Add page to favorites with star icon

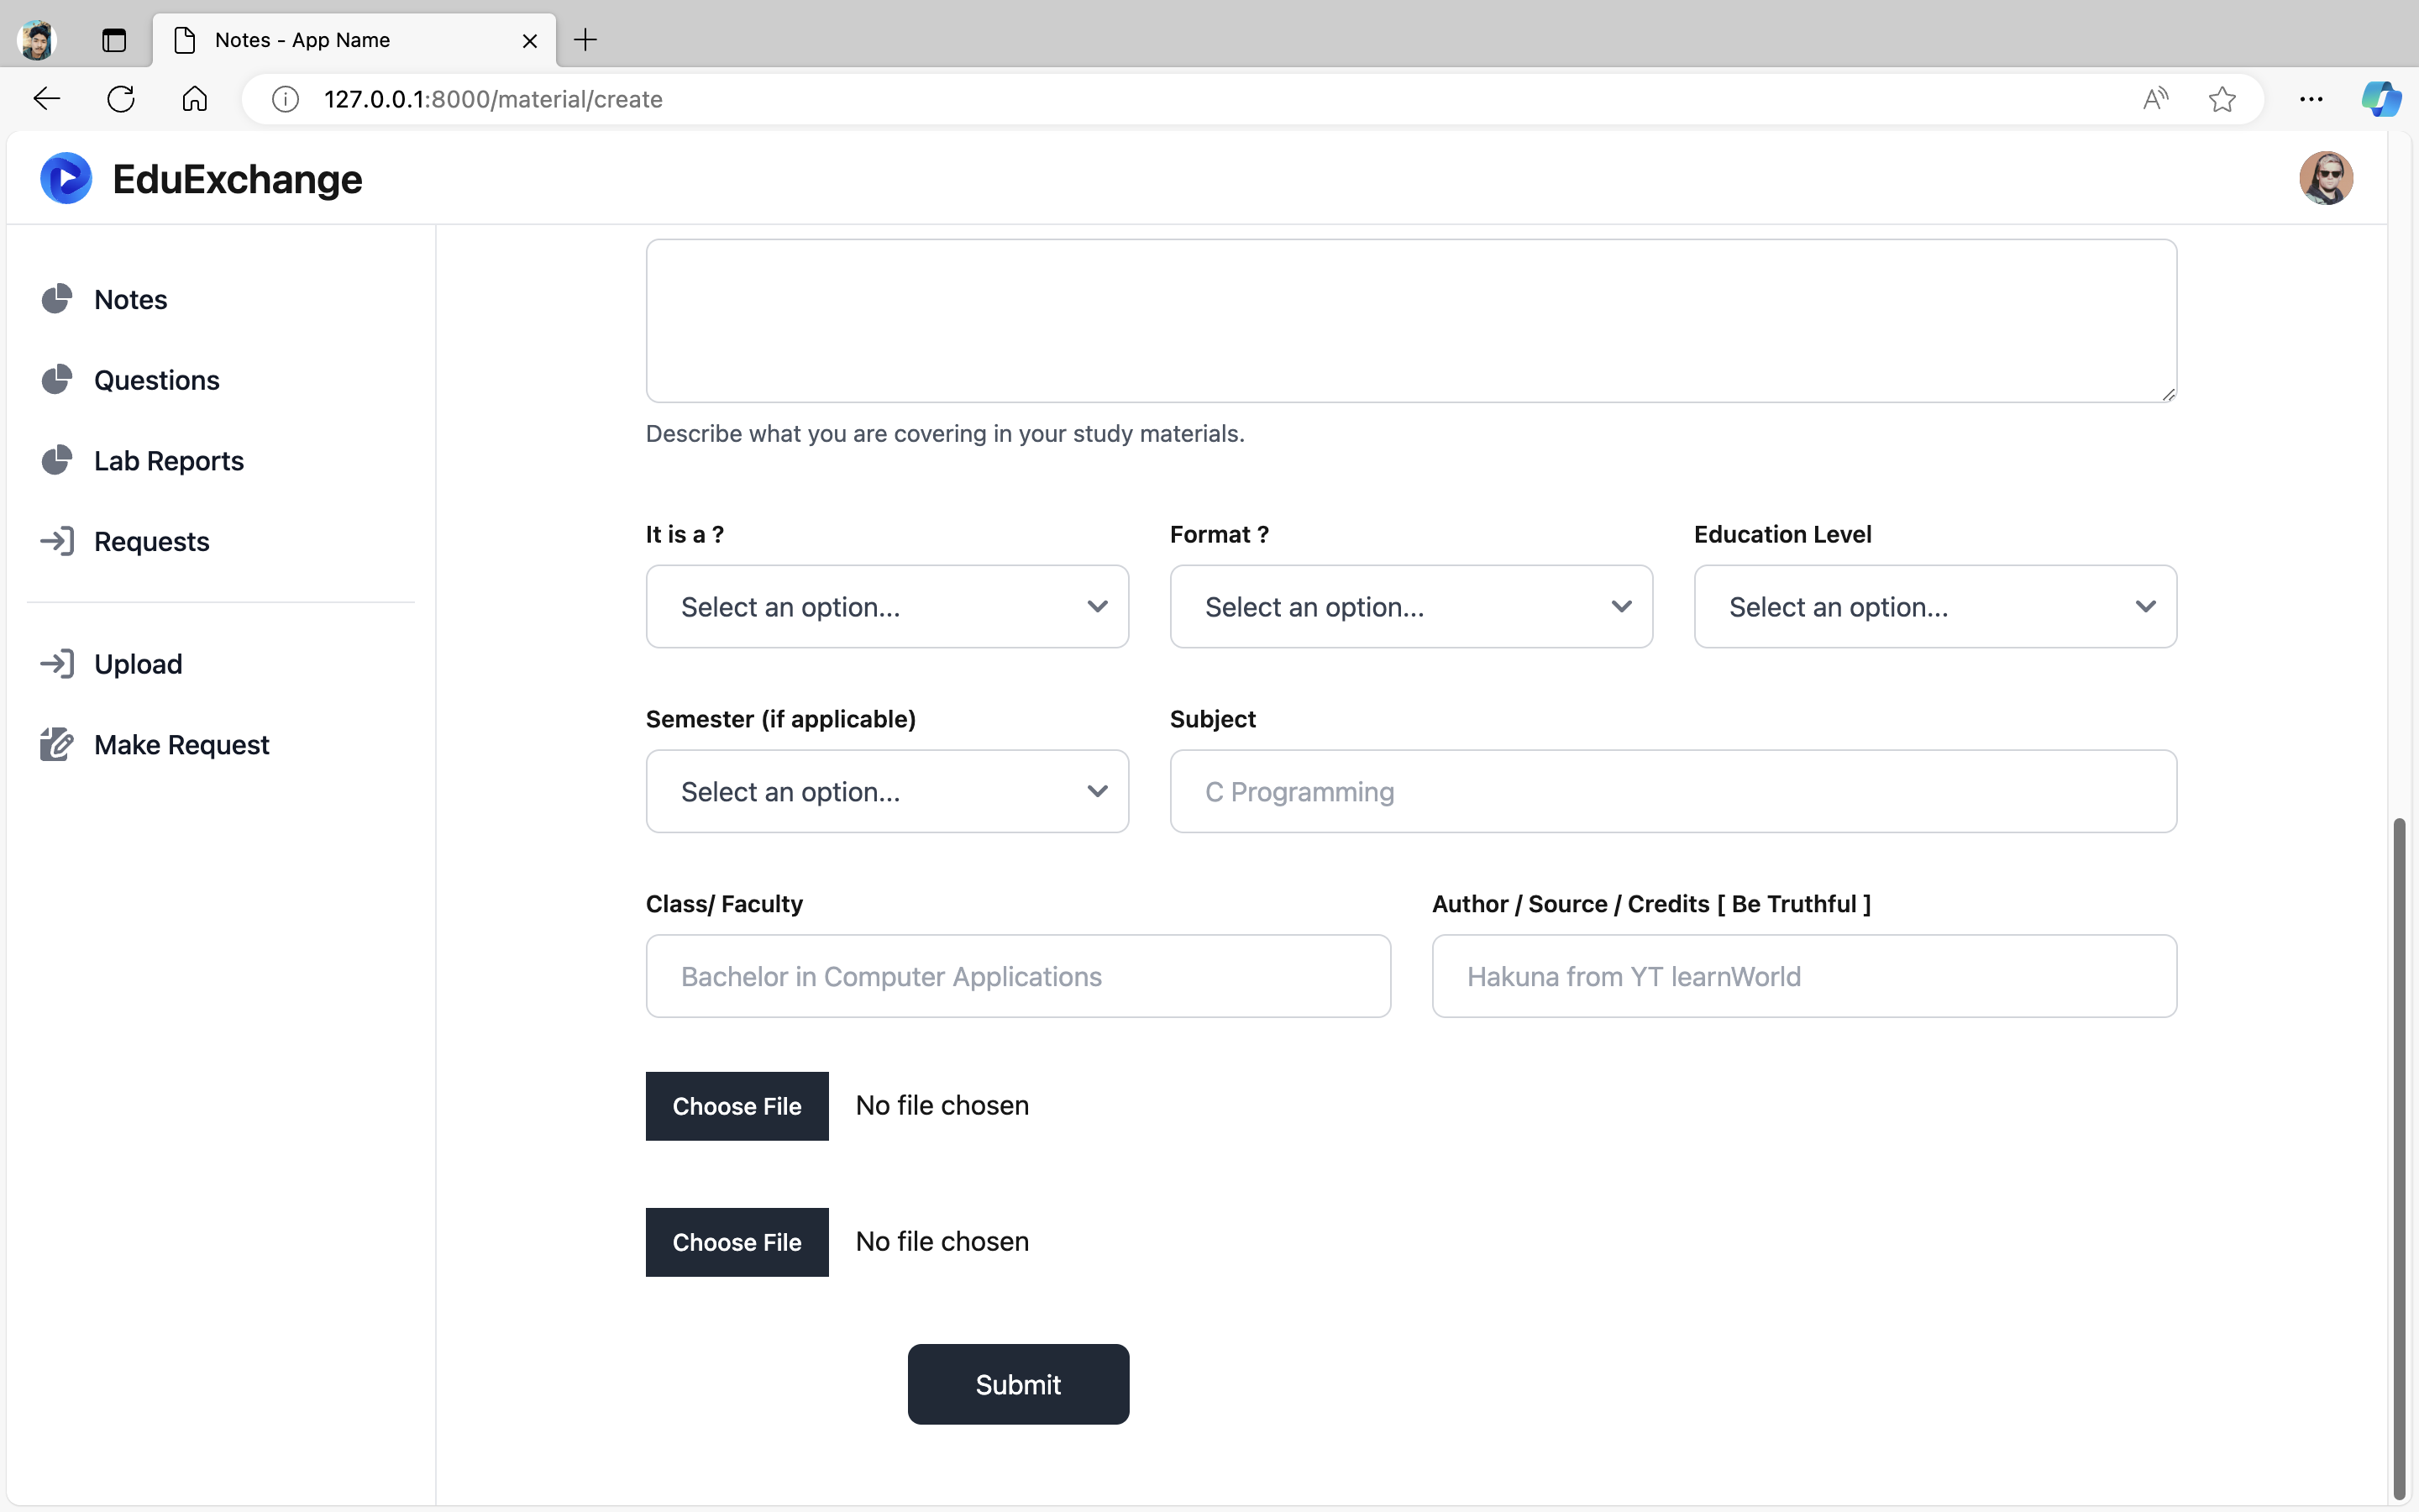tap(2221, 99)
